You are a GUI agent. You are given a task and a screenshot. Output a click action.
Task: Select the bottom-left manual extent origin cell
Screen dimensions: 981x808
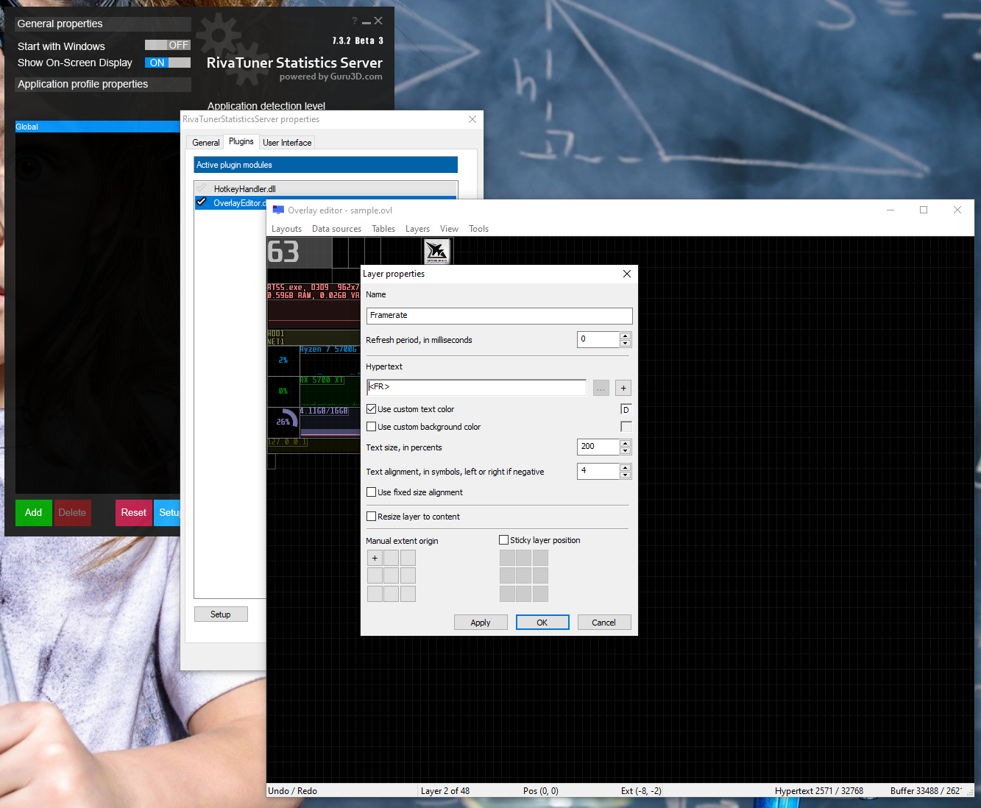coord(375,593)
